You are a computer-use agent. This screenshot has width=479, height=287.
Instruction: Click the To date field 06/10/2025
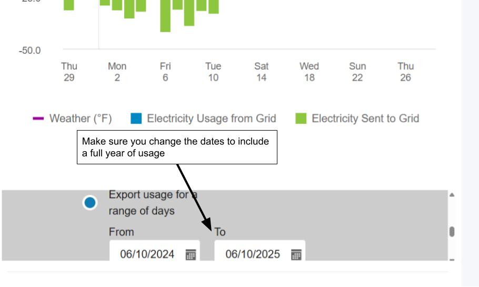click(x=260, y=251)
